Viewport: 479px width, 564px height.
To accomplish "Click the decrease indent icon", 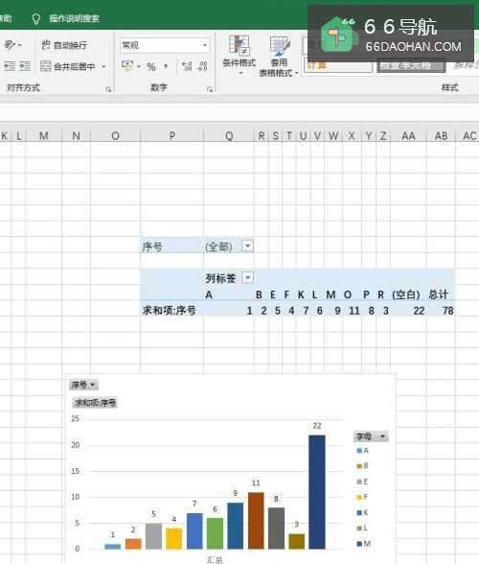I will click(x=10, y=66).
